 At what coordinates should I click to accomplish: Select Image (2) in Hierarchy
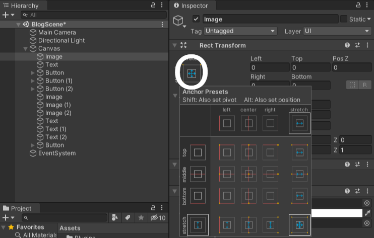coord(54,113)
